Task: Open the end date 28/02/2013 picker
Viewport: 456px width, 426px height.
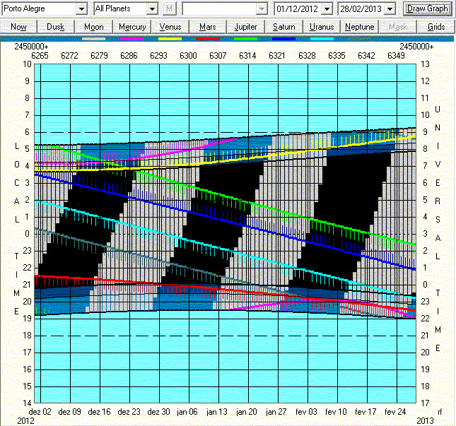Action: click(x=388, y=8)
